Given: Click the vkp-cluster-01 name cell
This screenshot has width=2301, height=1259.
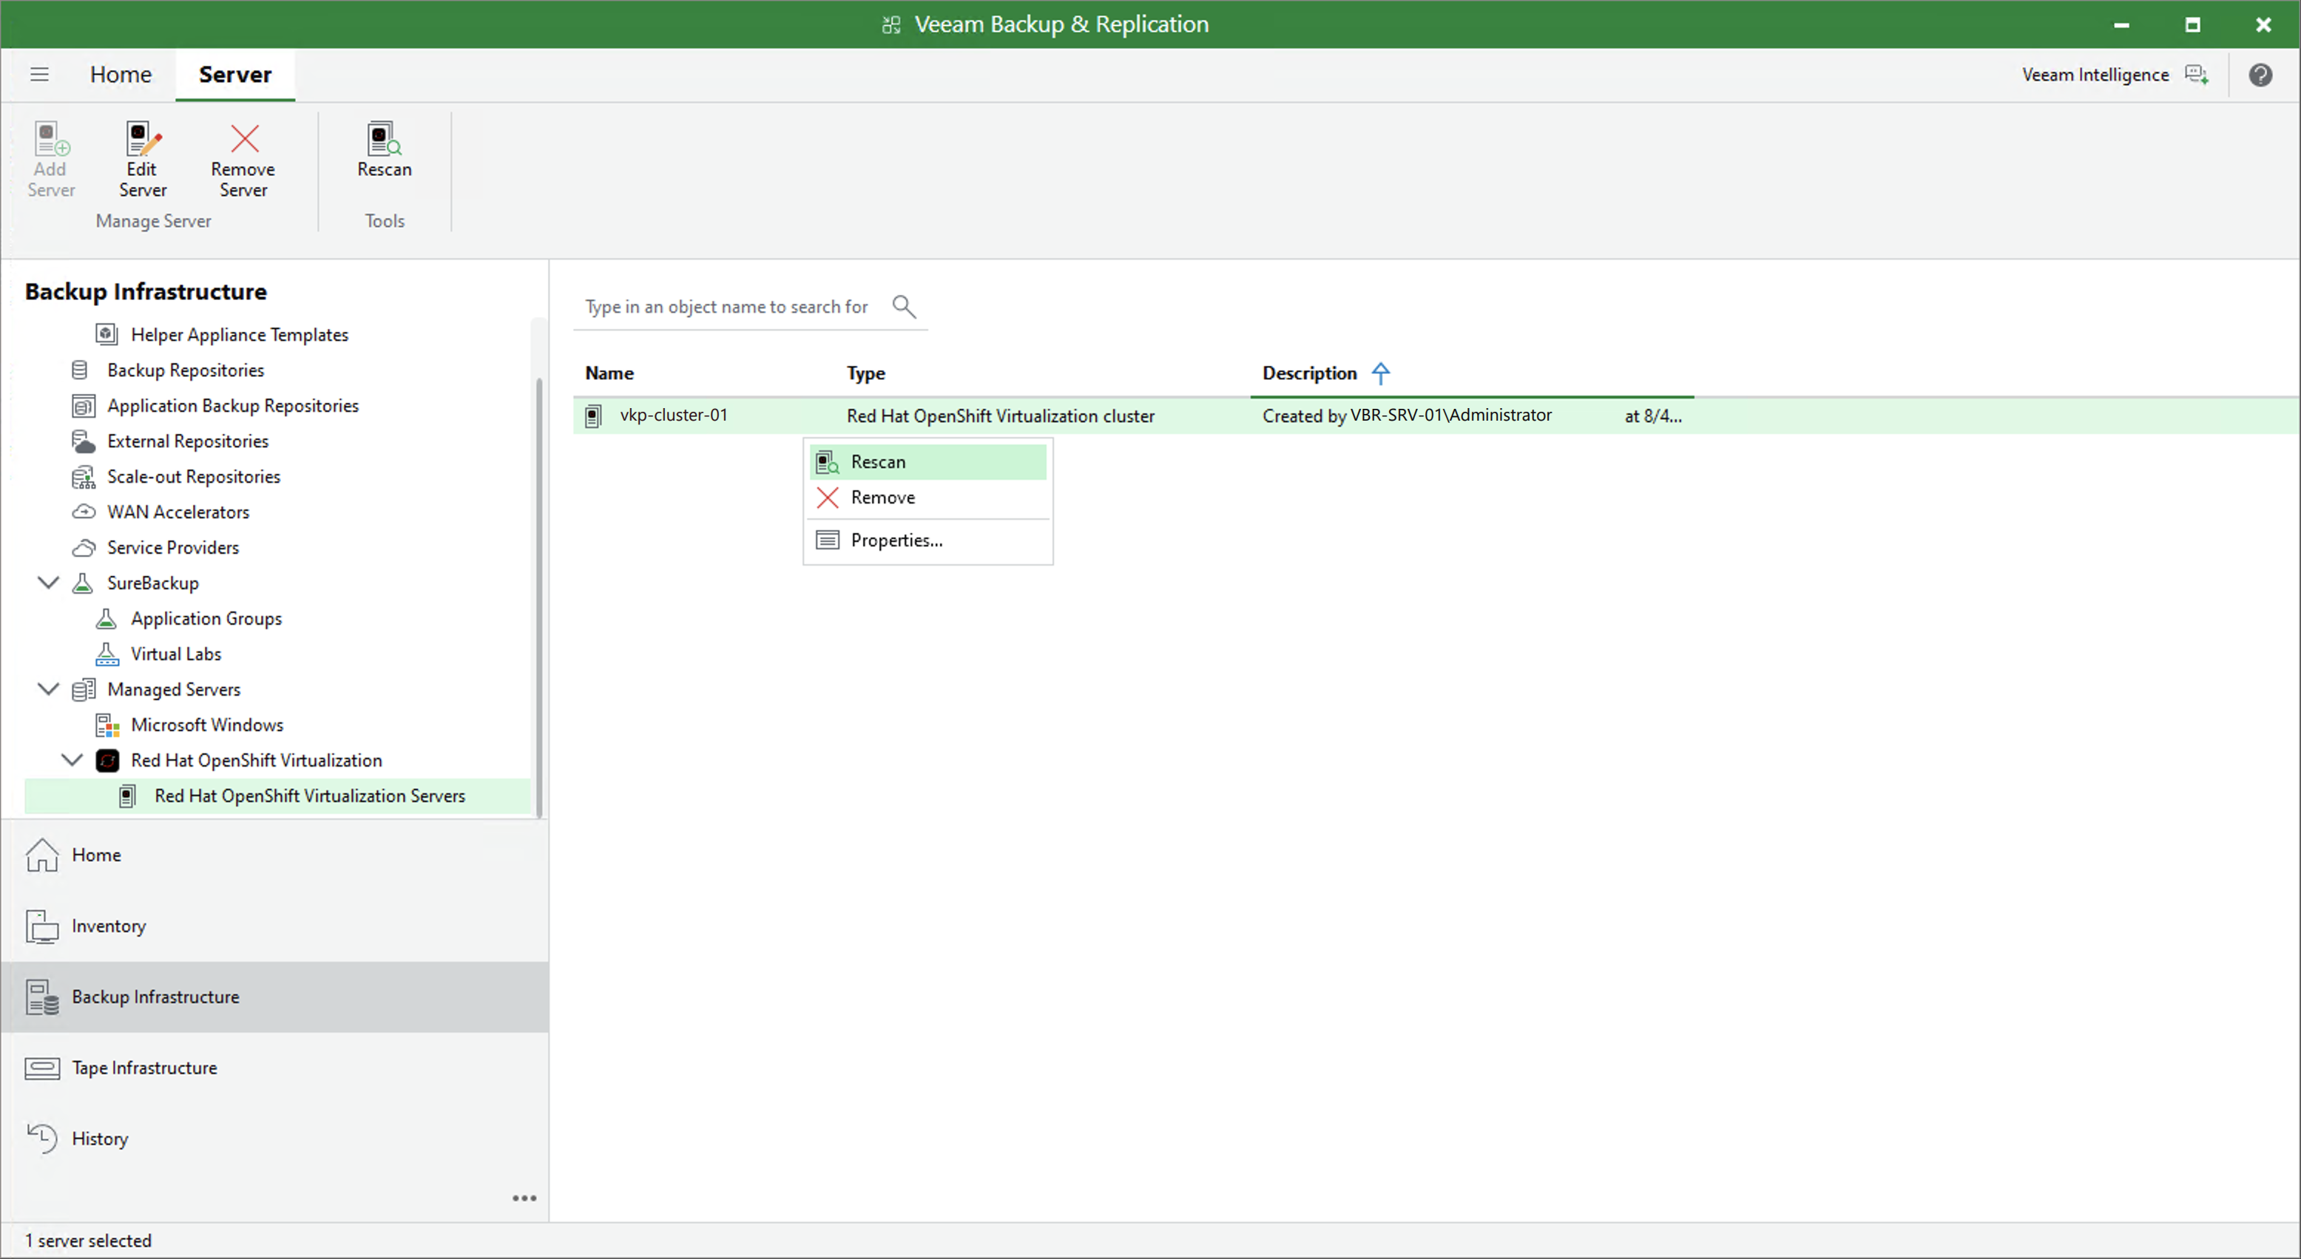Looking at the screenshot, I should (x=674, y=416).
